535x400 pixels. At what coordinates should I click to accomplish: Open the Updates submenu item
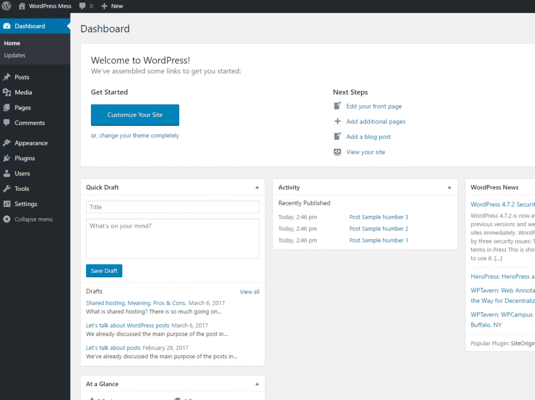14,55
